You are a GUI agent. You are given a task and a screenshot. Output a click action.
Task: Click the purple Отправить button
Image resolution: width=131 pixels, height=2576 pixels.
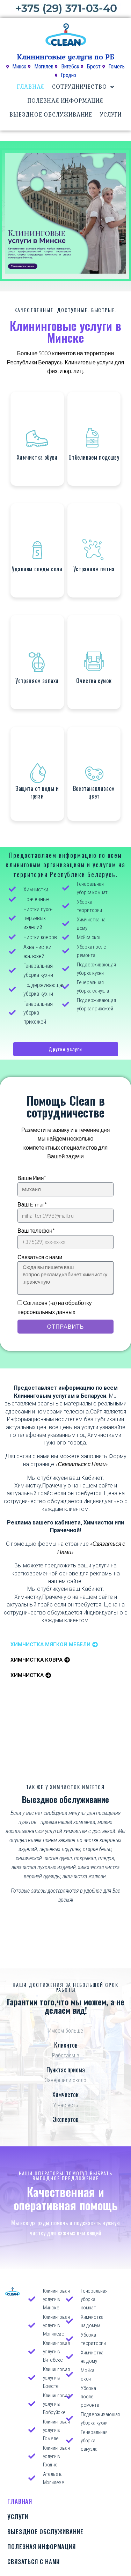(x=65, y=1326)
